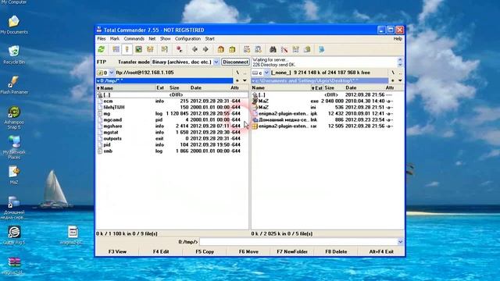The width and height of the screenshot is (500, 281).
Task: Click the F6 Move button
Action: (x=248, y=251)
